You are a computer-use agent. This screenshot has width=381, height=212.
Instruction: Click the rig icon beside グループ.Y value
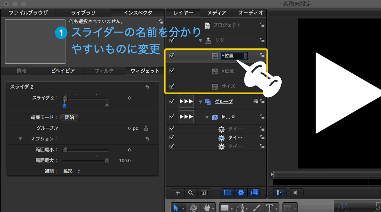pos(146,128)
